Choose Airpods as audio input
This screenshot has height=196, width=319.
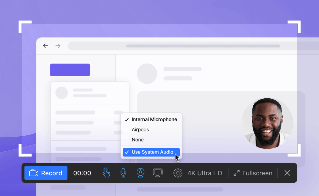tap(140, 130)
